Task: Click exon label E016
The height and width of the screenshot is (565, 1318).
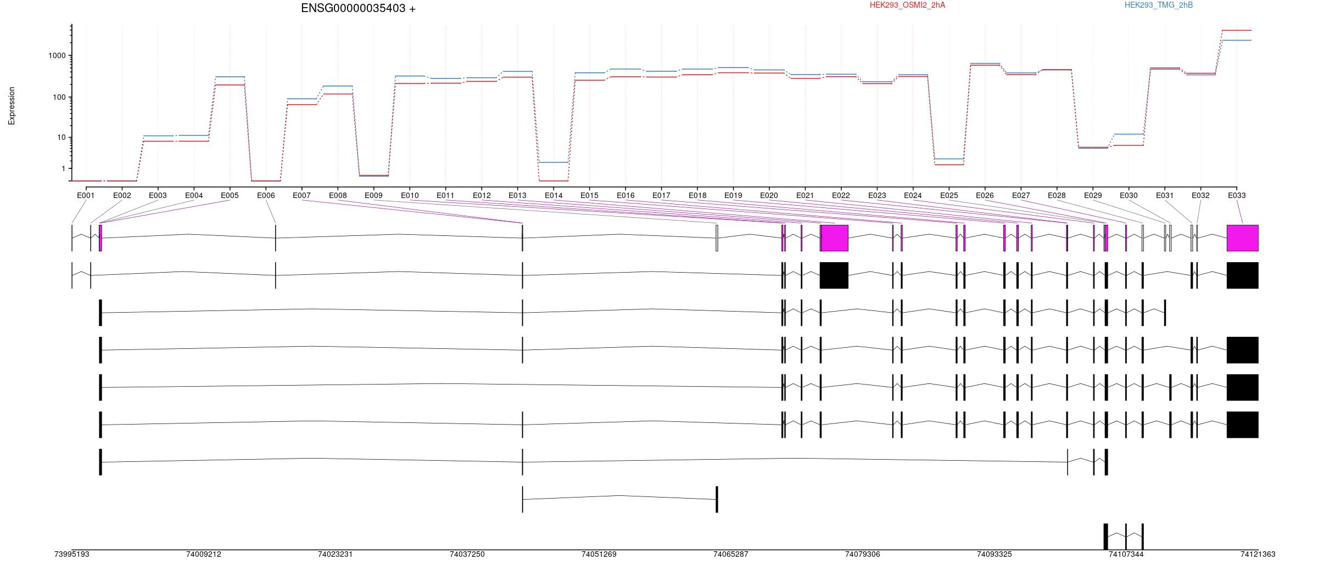Action: point(626,195)
